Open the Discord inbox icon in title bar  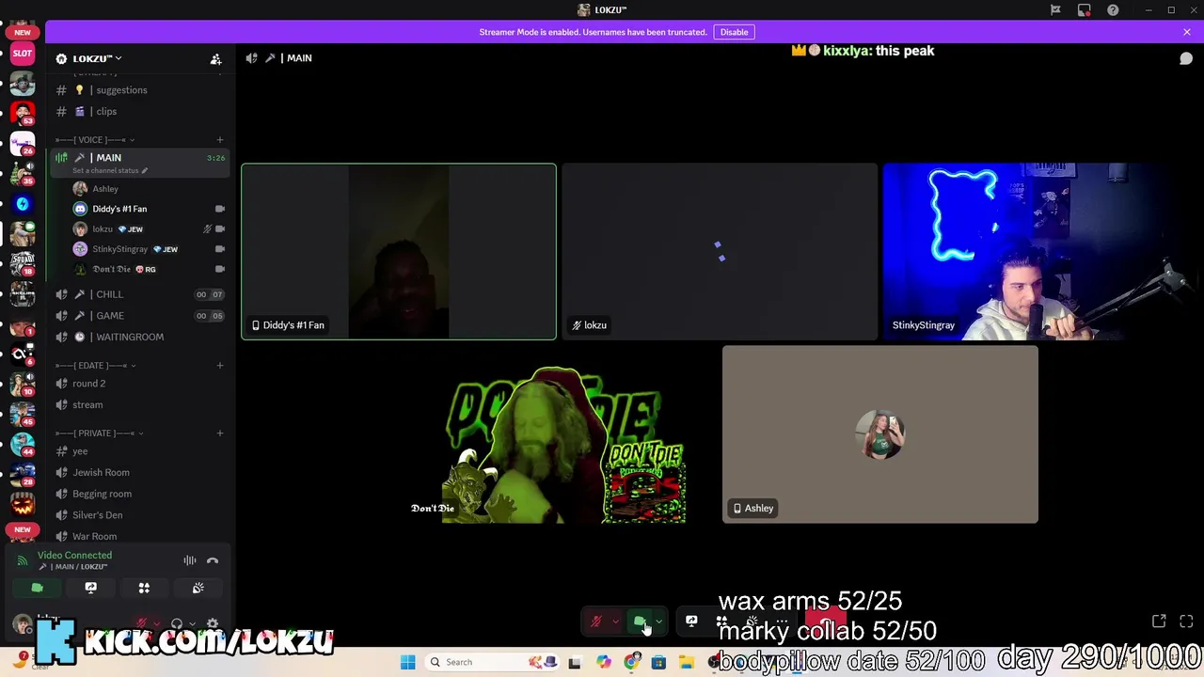[1085, 10]
